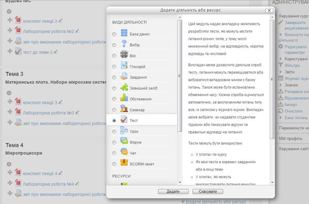The width and height of the screenshot is (309, 204).
Task: Click the Тест checkmark icon
Action: pos(124,119)
